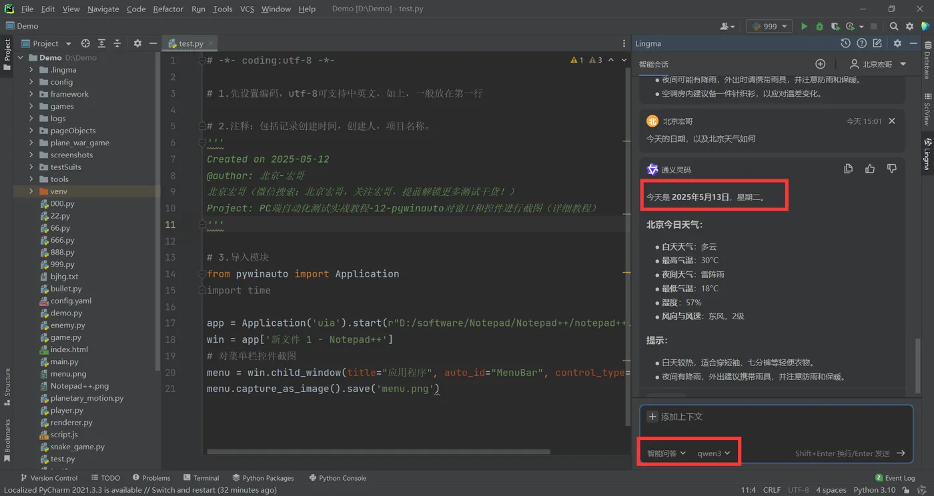This screenshot has width=934, height=496.
Task: Click the Debug bug icon in toolbar
Action: point(819,26)
